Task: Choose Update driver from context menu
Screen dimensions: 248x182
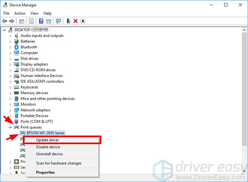Action: (x=62, y=140)
